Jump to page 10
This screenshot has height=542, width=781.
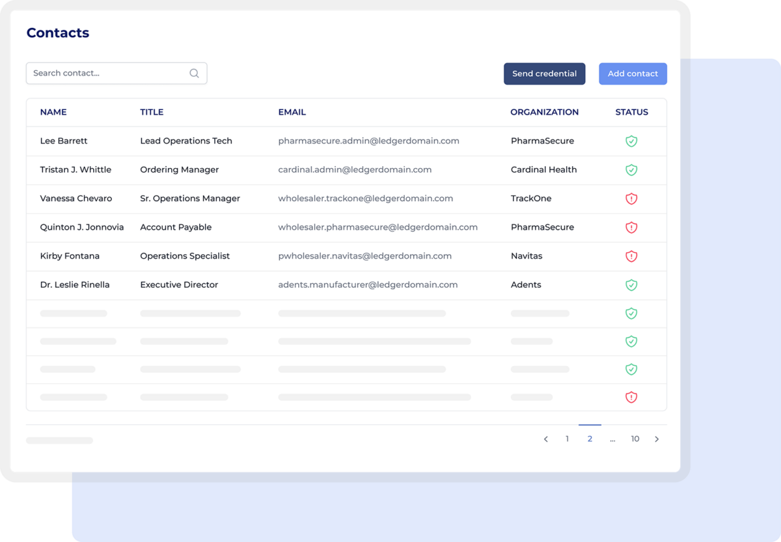(x=635, y=439)
